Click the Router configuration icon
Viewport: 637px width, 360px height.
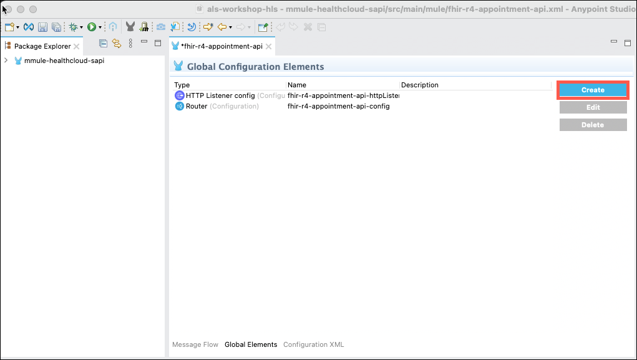179,106
